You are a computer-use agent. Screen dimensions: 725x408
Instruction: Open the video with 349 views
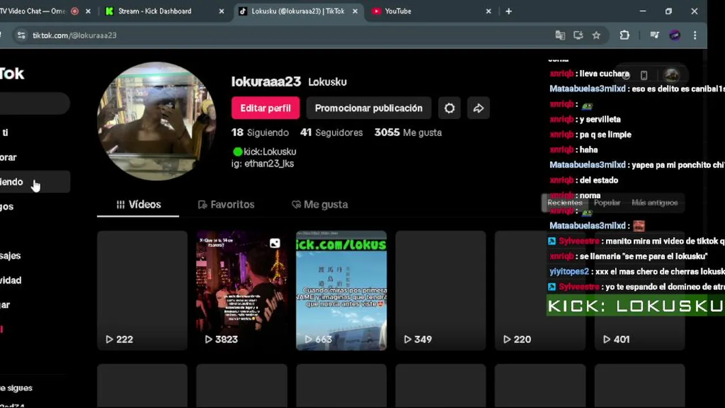(441, 290)
